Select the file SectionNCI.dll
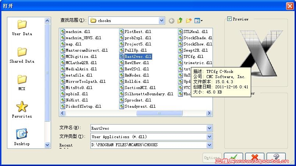This screenshot has width=296, height=166. coord(138,88)
